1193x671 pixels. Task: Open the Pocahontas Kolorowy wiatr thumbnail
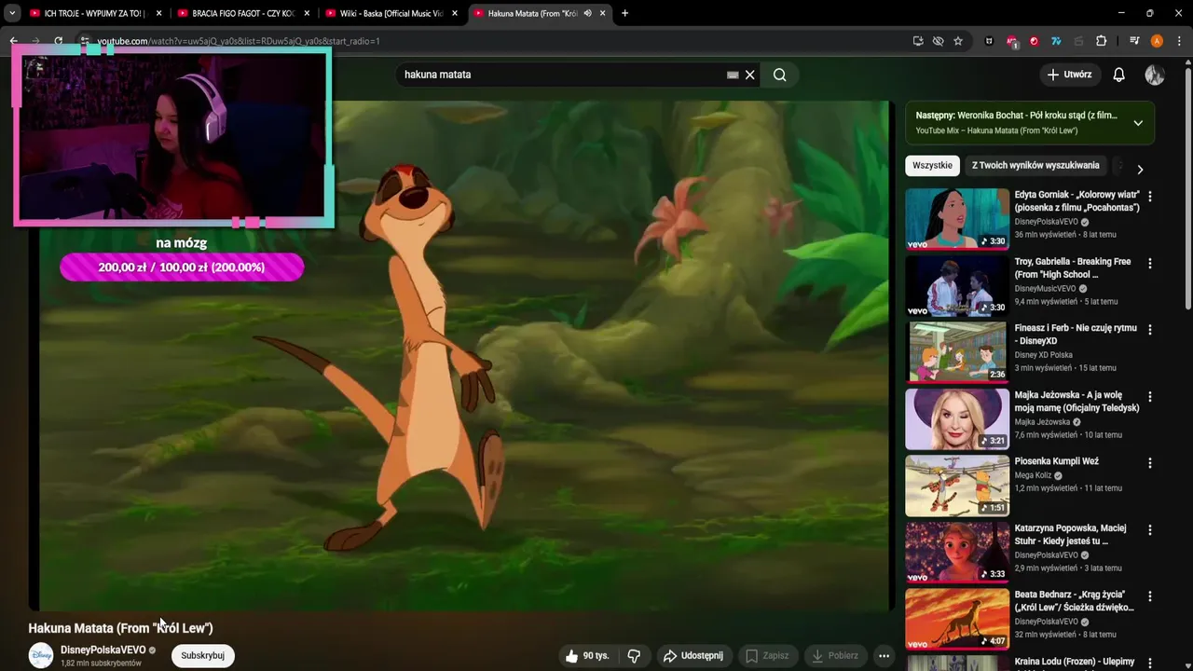pyautogui.click(x=957, y=220)
